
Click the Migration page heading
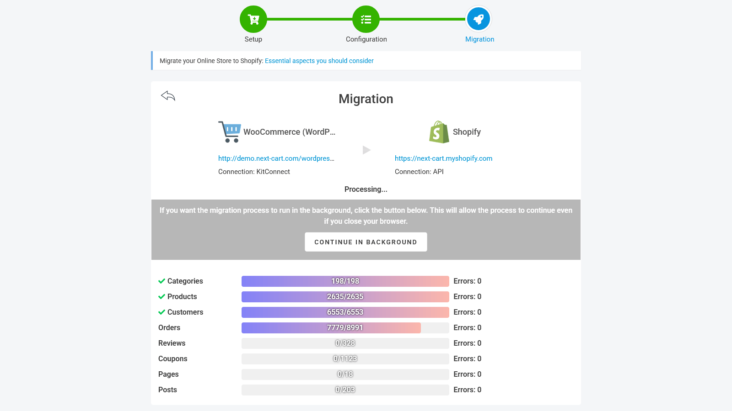click(x=366, y=99)
